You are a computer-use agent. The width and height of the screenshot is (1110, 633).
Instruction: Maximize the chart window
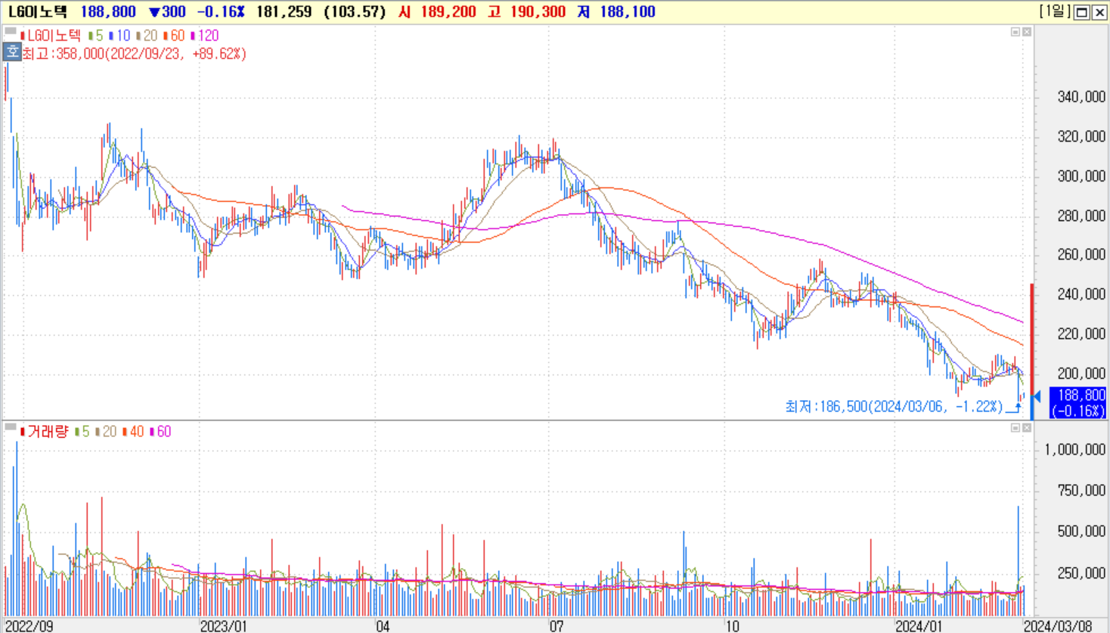tap(1082, 12)
